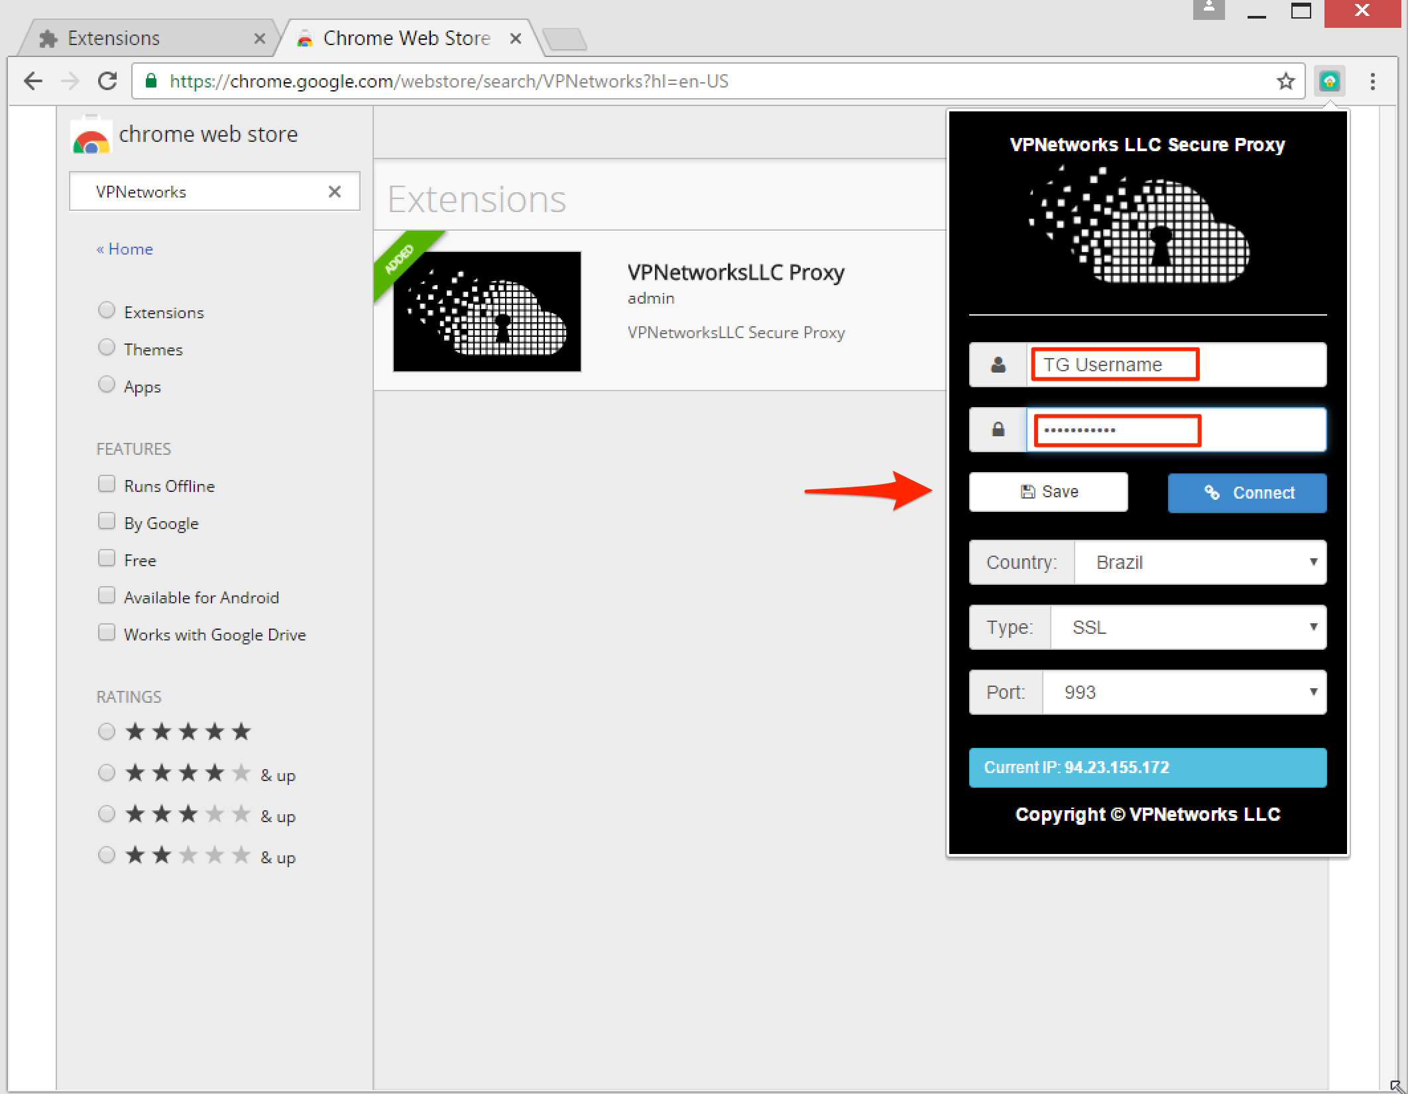Reload the current page
This screenshot has height=1094, width=1408.
[107, 82]
